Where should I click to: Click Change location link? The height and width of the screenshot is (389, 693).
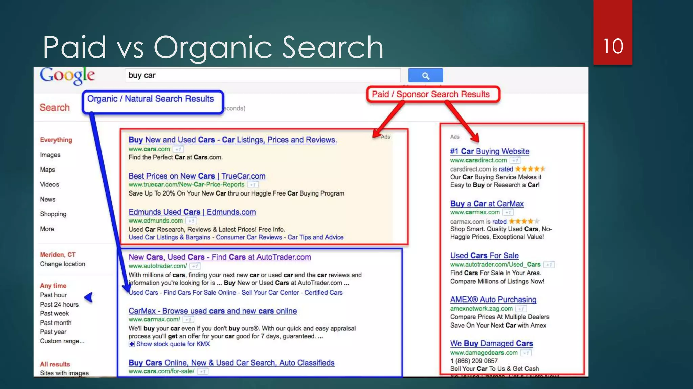63,264
